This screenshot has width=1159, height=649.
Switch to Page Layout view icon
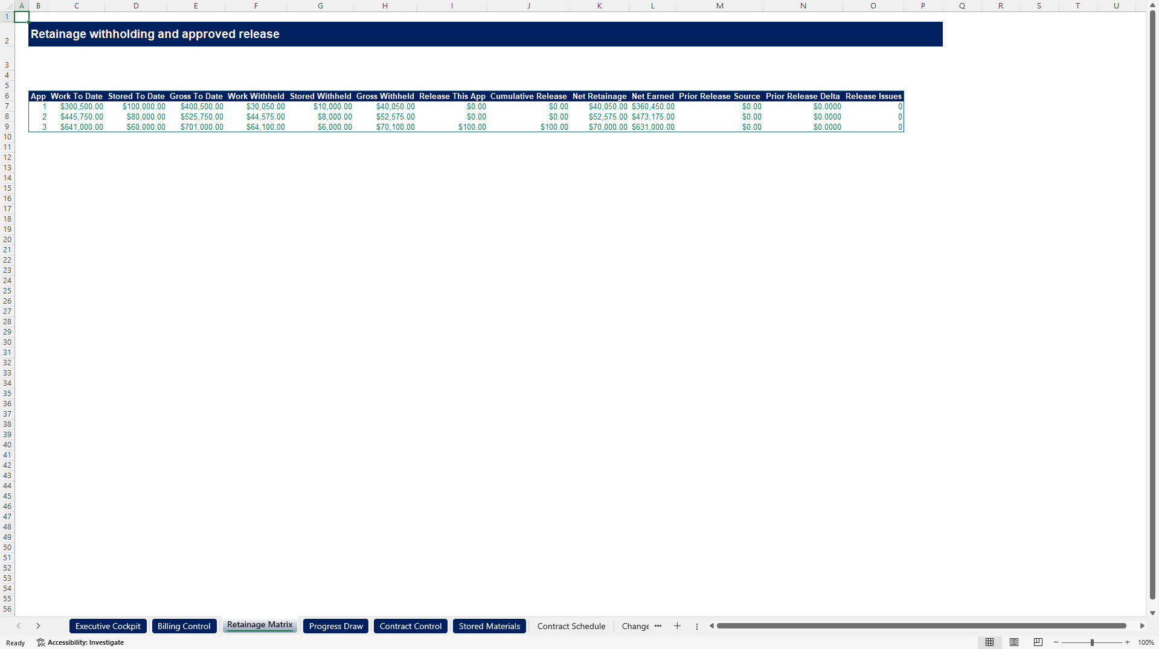coord(1014,642)
